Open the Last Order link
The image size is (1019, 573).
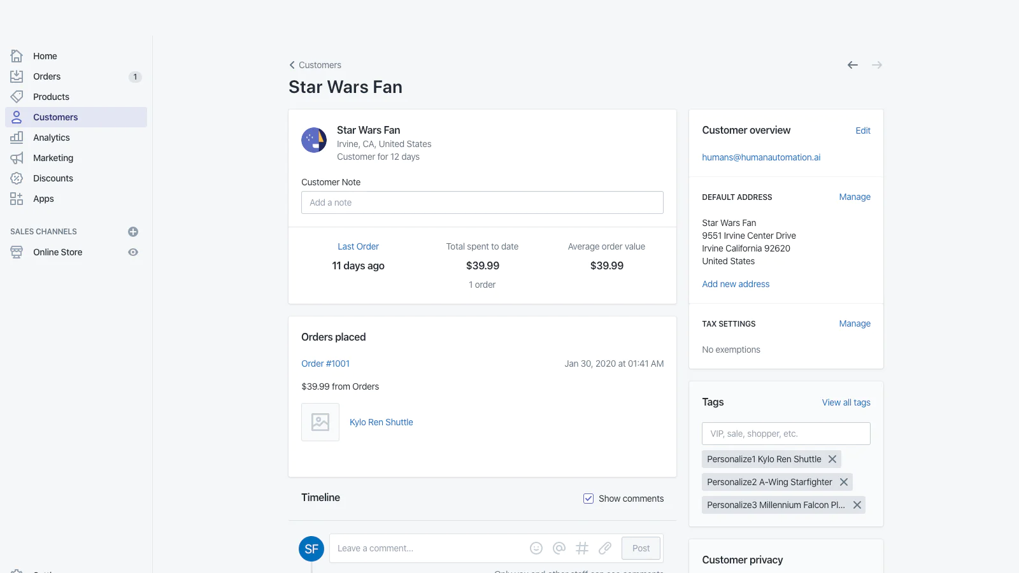358,246
